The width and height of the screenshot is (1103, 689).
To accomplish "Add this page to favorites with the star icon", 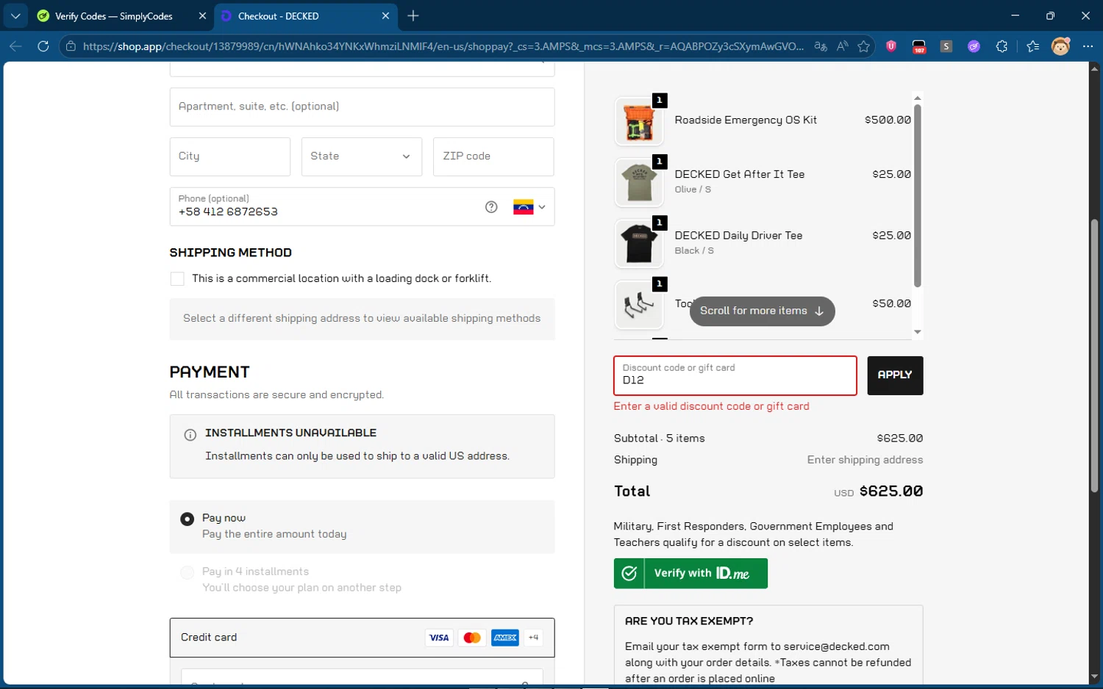I will point(864,46).
